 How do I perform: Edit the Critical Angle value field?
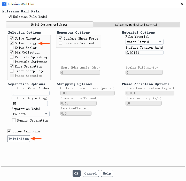click(x=29, y=103)
